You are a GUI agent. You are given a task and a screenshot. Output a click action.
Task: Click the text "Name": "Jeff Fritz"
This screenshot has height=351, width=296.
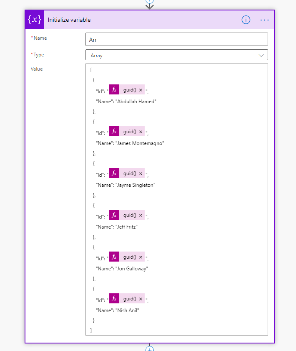tap(117, 227)
